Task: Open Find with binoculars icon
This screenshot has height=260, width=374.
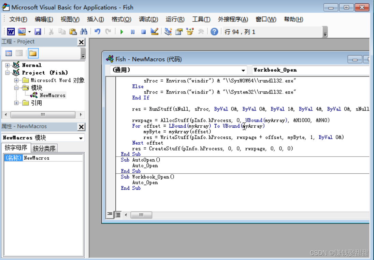Action: coord(84,31)
